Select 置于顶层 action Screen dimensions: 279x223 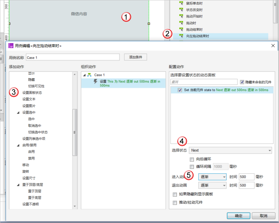pos(34,191)
